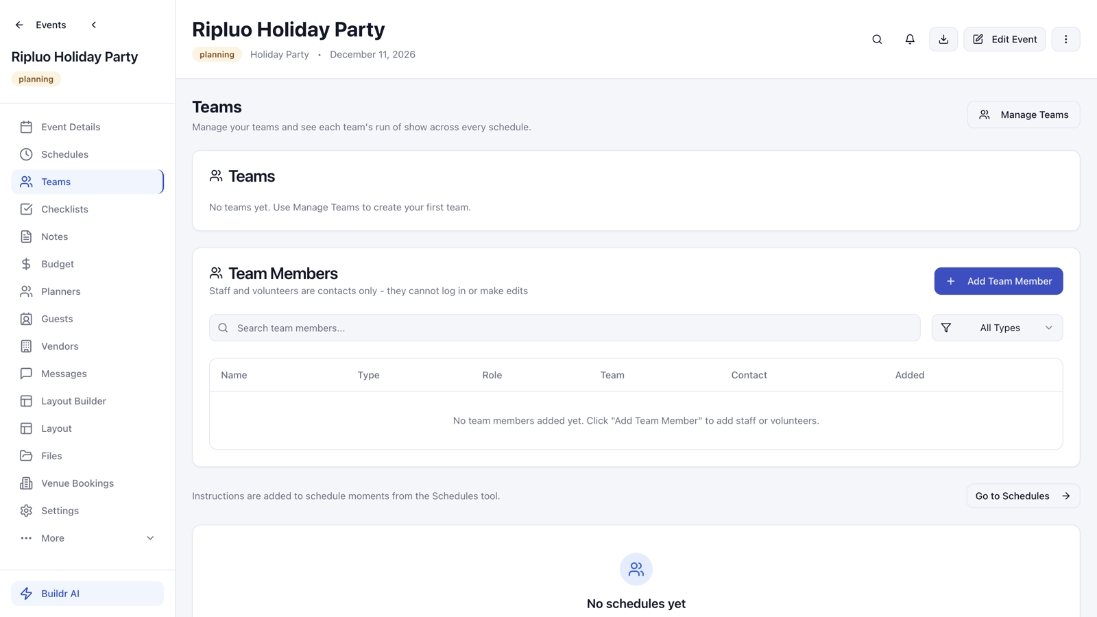Click the filter funnel icon

946,328
